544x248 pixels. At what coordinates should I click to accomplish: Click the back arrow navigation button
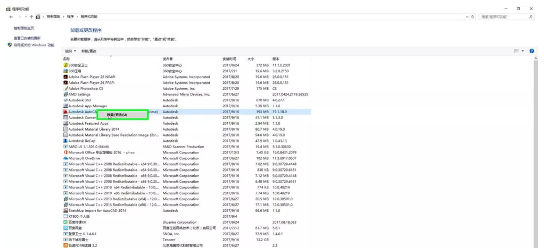click(x=11, y=17)
